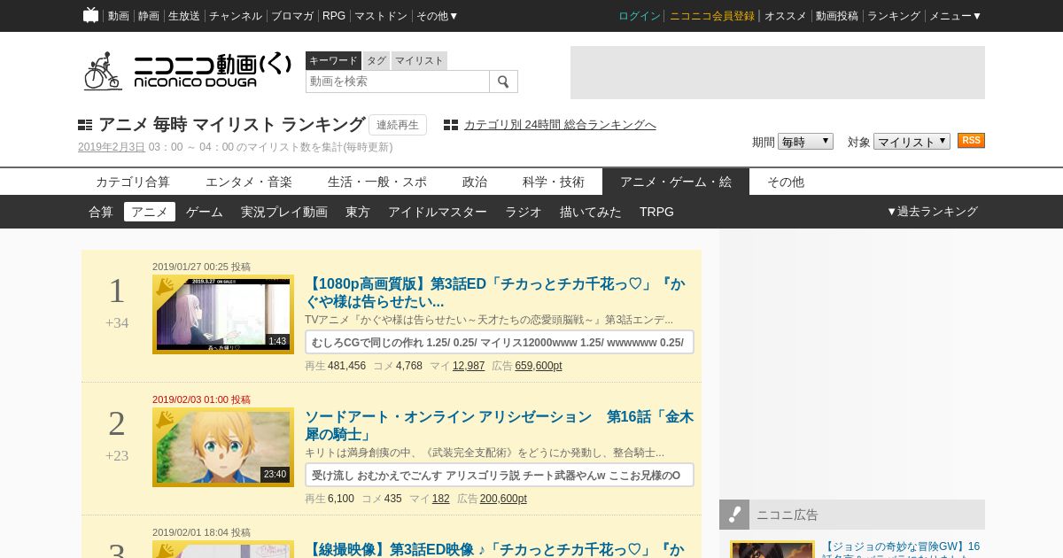Open ランキング in top bar
This screenshot has height=558, width=1063.
click(894, 16)
